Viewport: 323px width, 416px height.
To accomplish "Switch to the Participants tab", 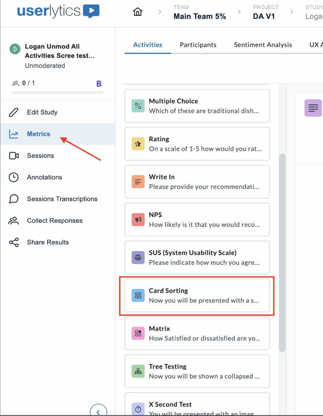I will (x=198, y=45).
